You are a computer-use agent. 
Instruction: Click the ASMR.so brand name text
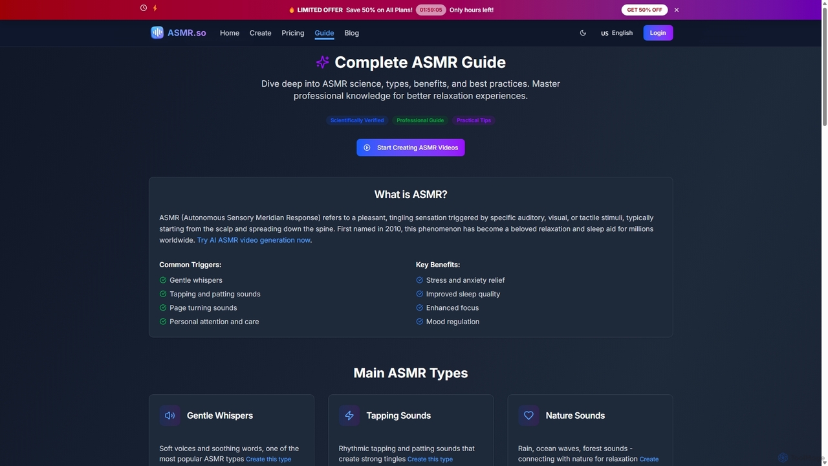(x=187, y=33)
